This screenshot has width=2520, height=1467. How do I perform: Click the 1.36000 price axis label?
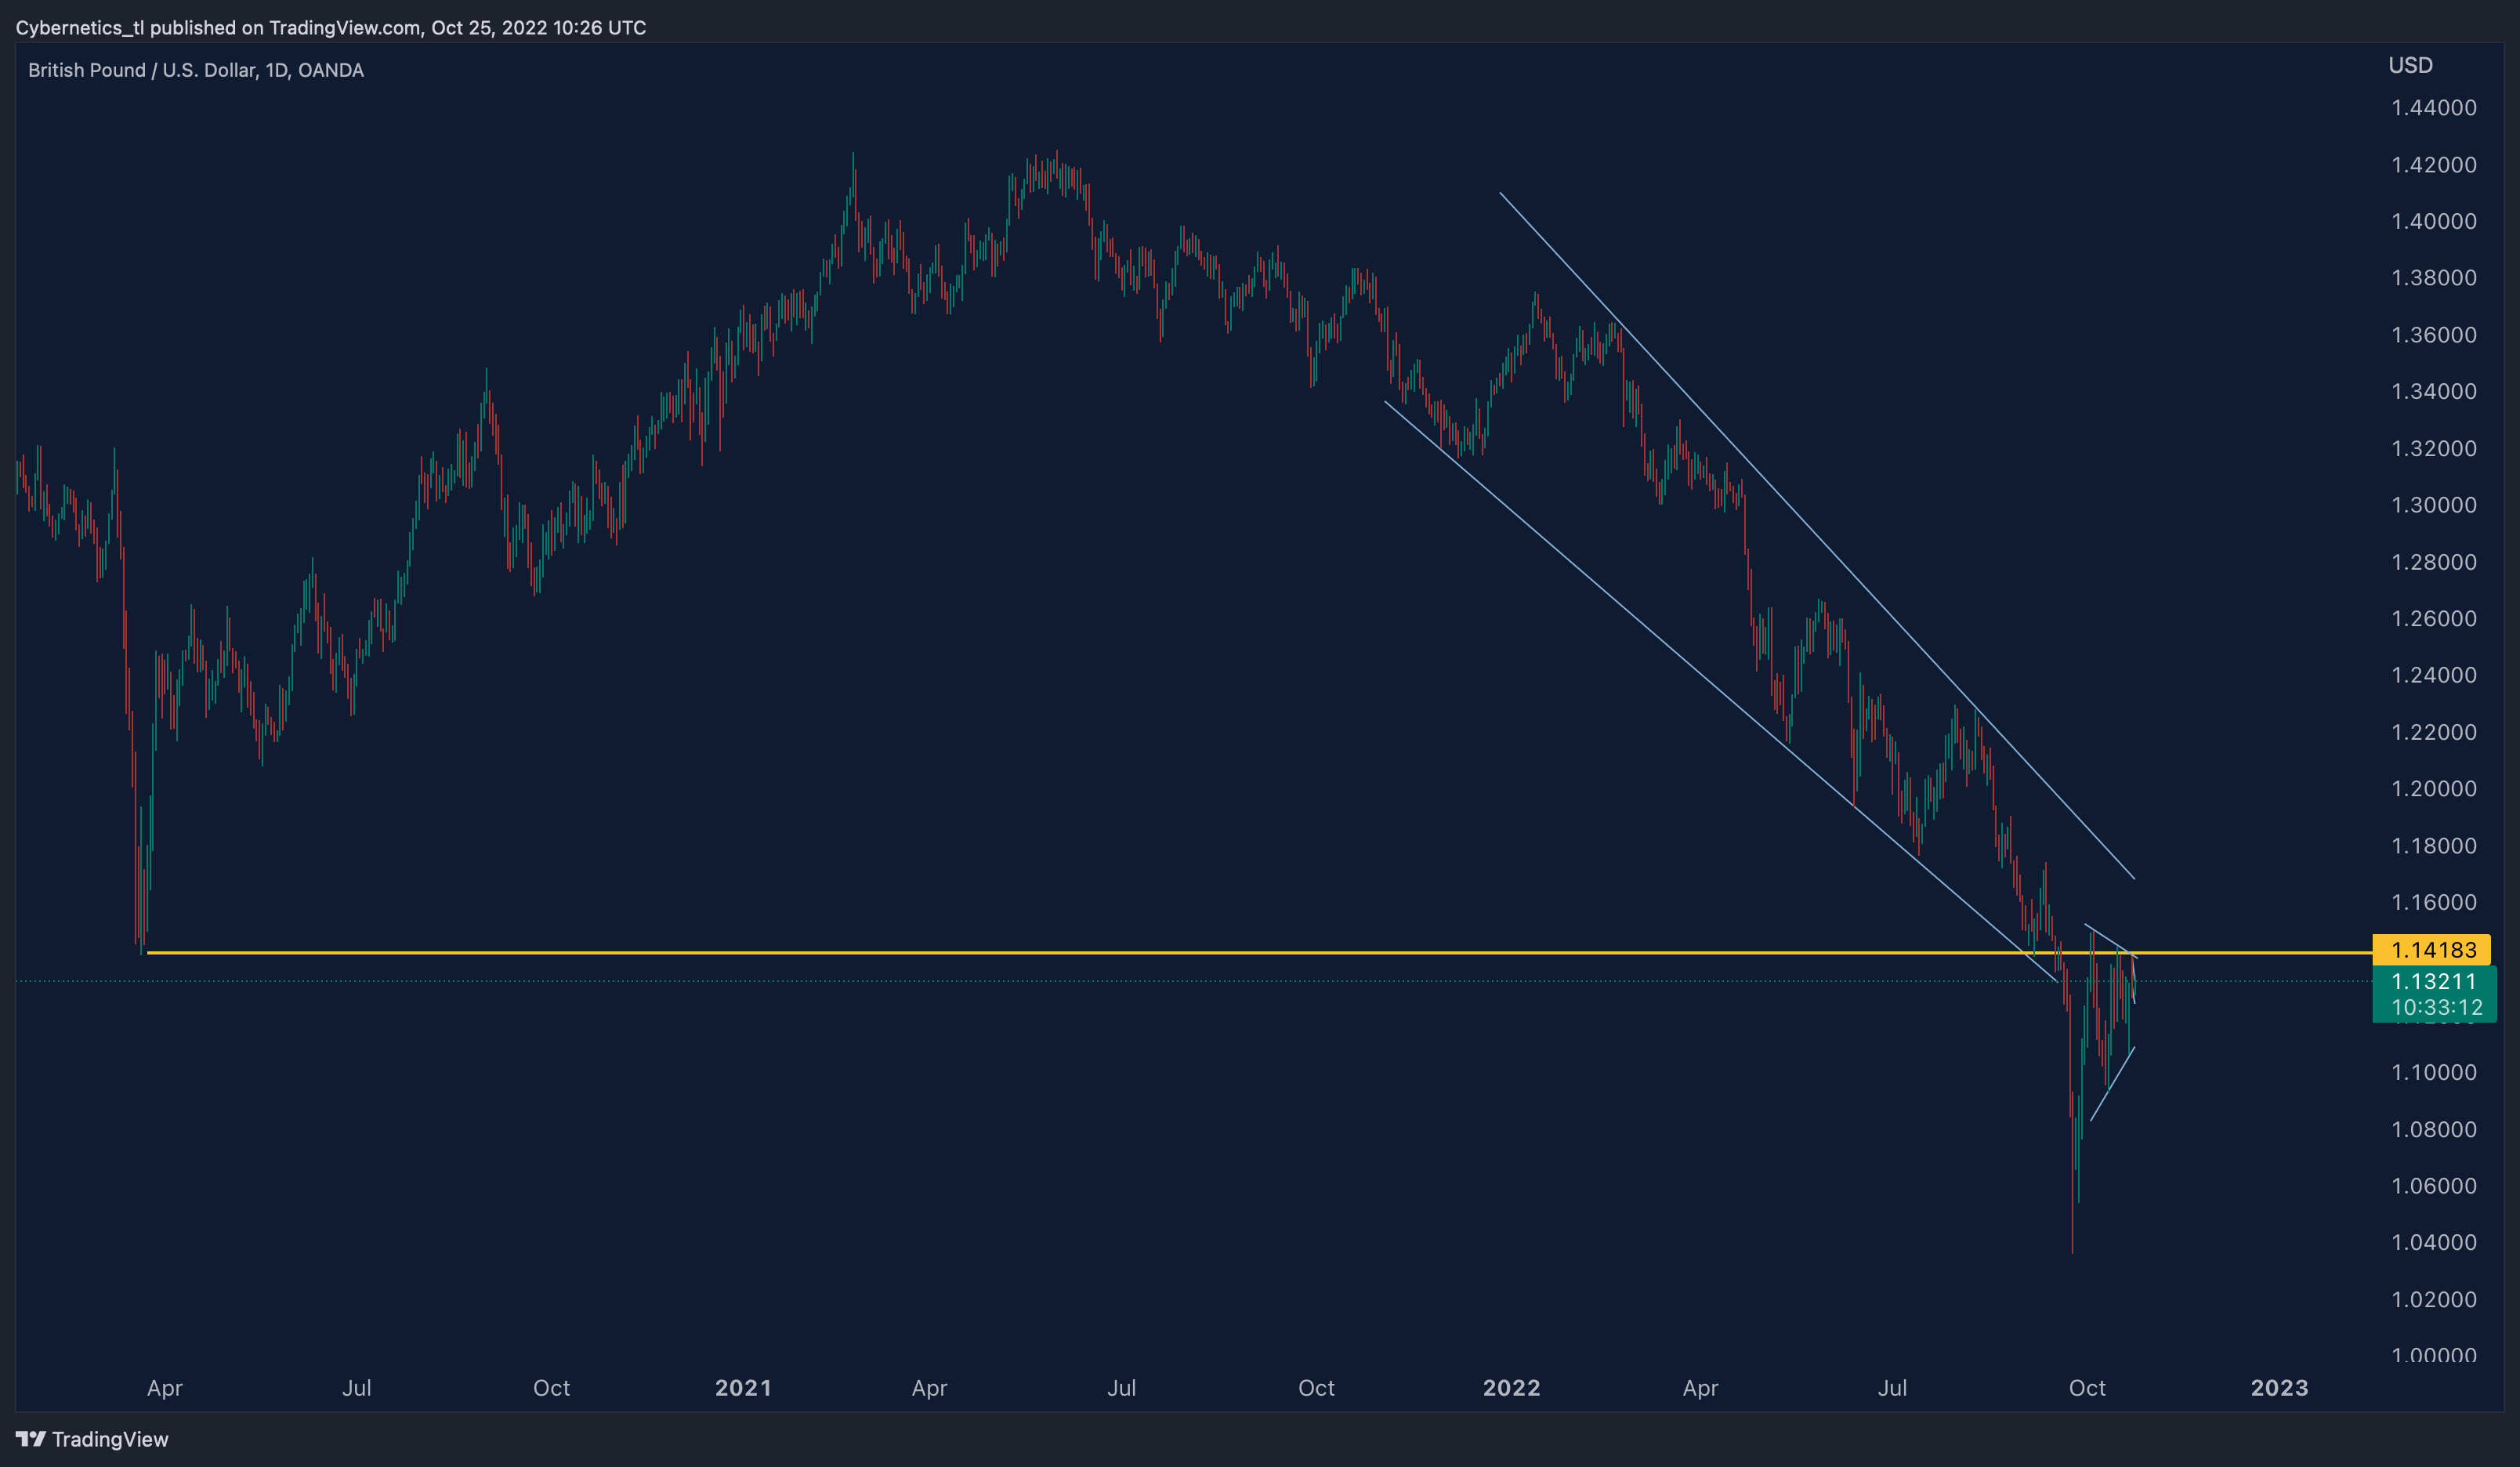click(2433, 335)
